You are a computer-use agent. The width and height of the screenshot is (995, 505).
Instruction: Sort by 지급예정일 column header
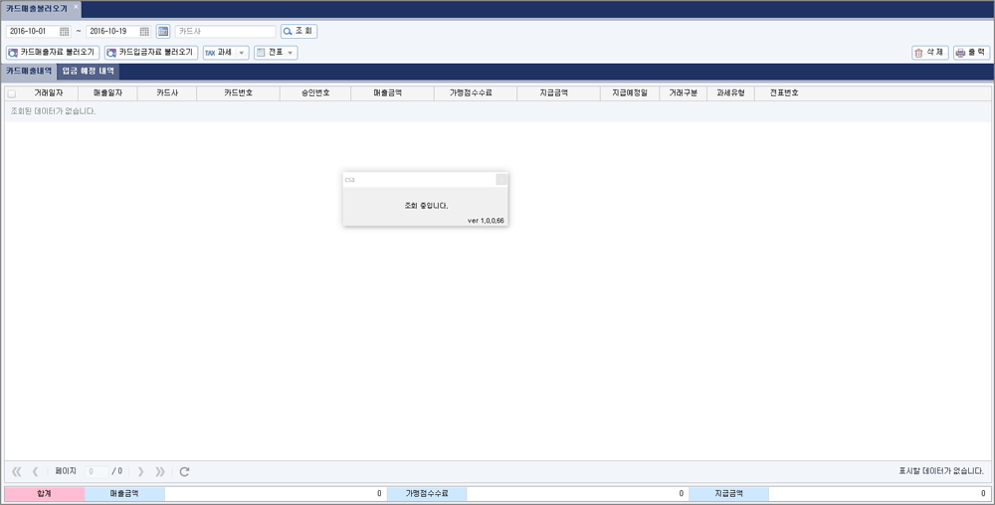[630, 93]
